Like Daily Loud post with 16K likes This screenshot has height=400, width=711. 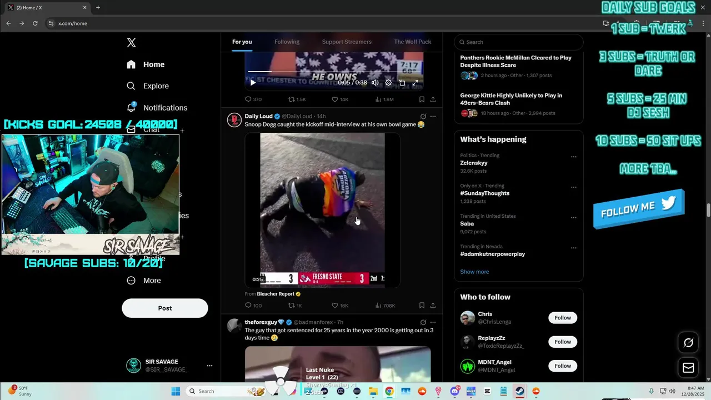[x=340, y=306]
